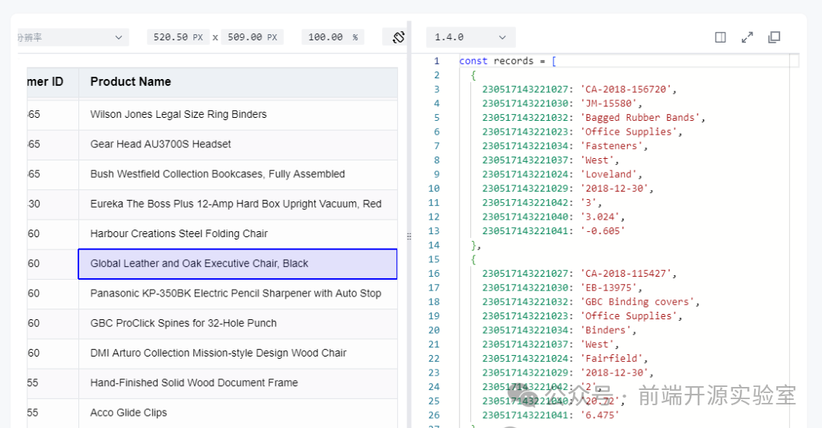Select the Wilson Jones Legal Size Ring Binders cell
This screenshot has width=822, height=428.
[x=238, y=115]
